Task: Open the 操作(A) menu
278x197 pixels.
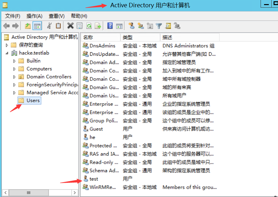Action: click(35, 16)
